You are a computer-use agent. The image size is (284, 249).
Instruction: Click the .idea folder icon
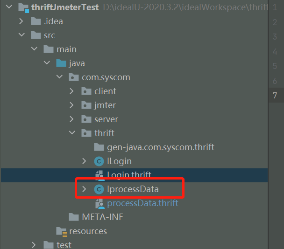click(x=36, y=21)
